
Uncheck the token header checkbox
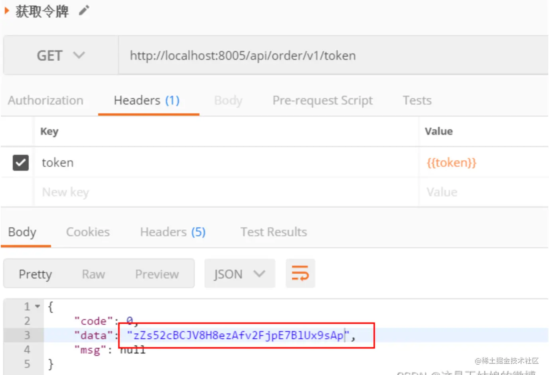(x=21, y=162)
